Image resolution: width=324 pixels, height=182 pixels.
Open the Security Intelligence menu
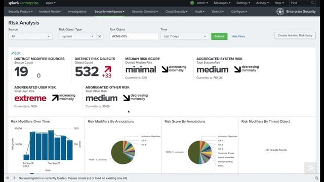109,12
